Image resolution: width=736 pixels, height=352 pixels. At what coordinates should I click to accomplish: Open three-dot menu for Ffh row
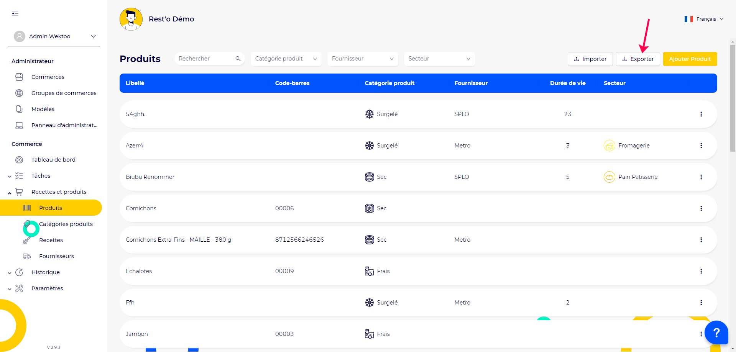tap(701, 303)
